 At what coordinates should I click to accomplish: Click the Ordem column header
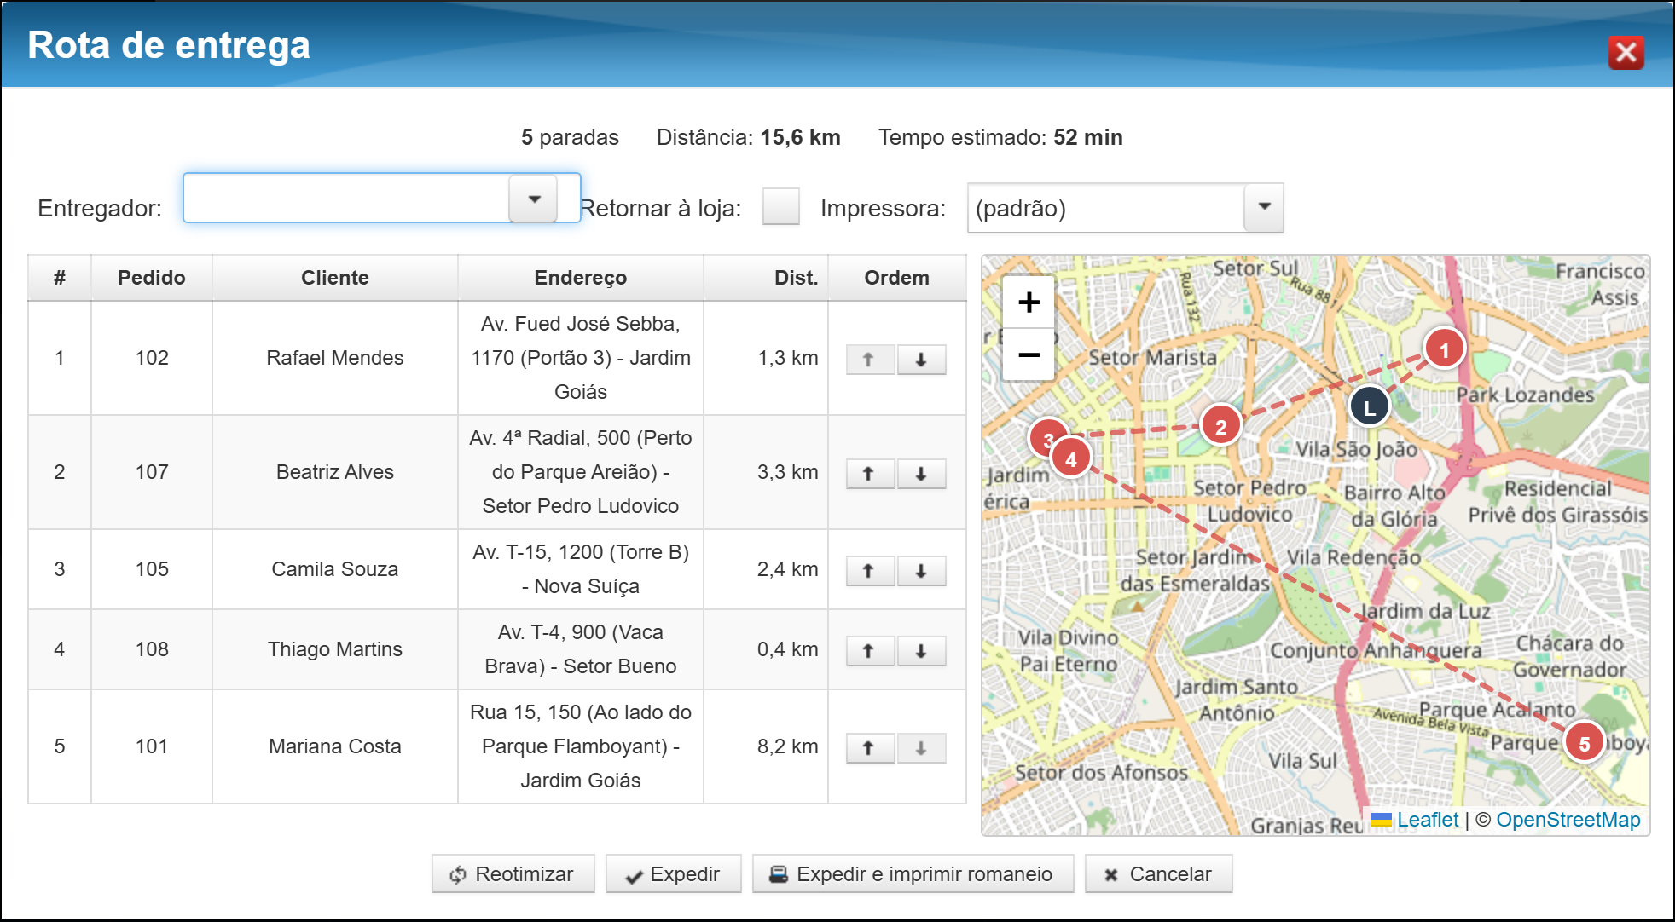point(896,278)
